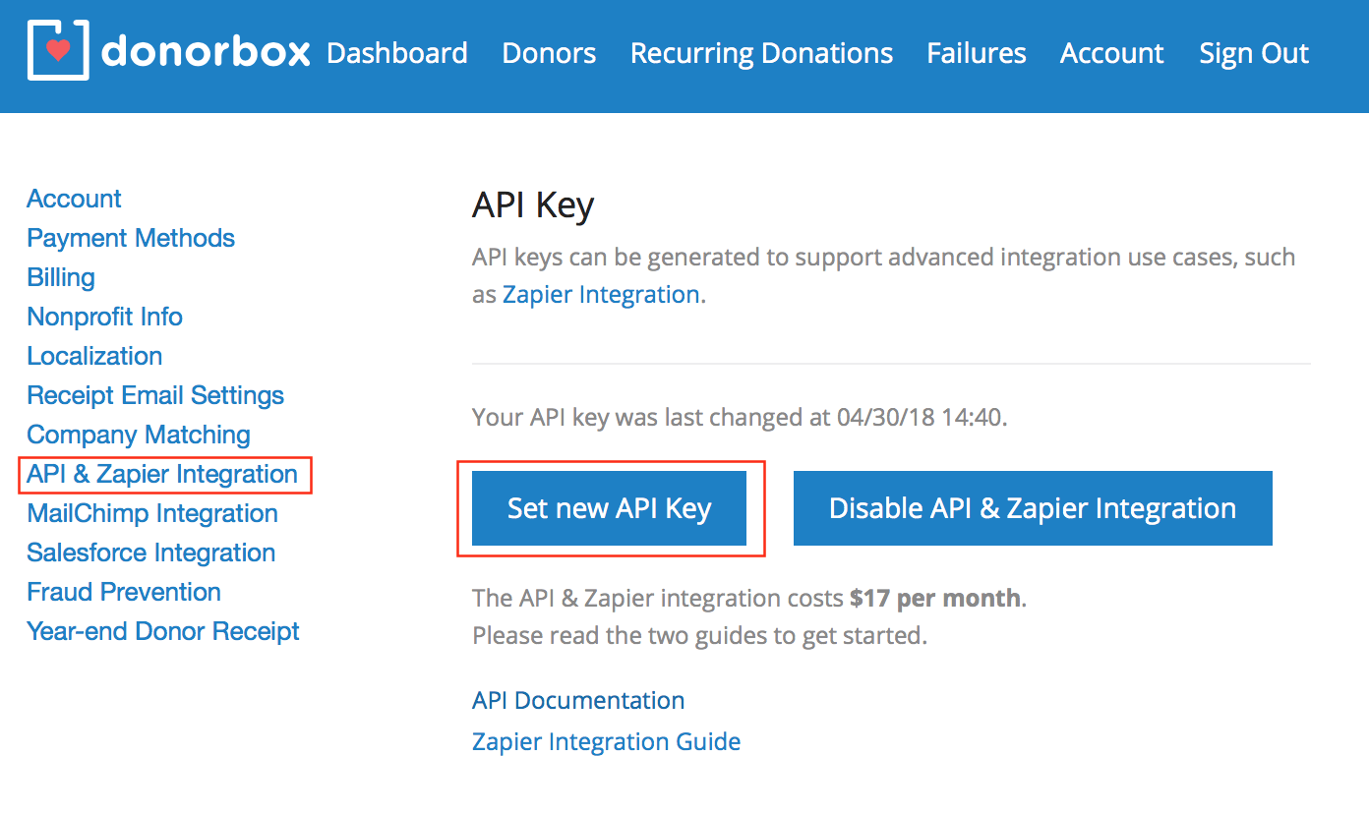Go to the Donors page
1369x815 pixels.
click(549, 53)
